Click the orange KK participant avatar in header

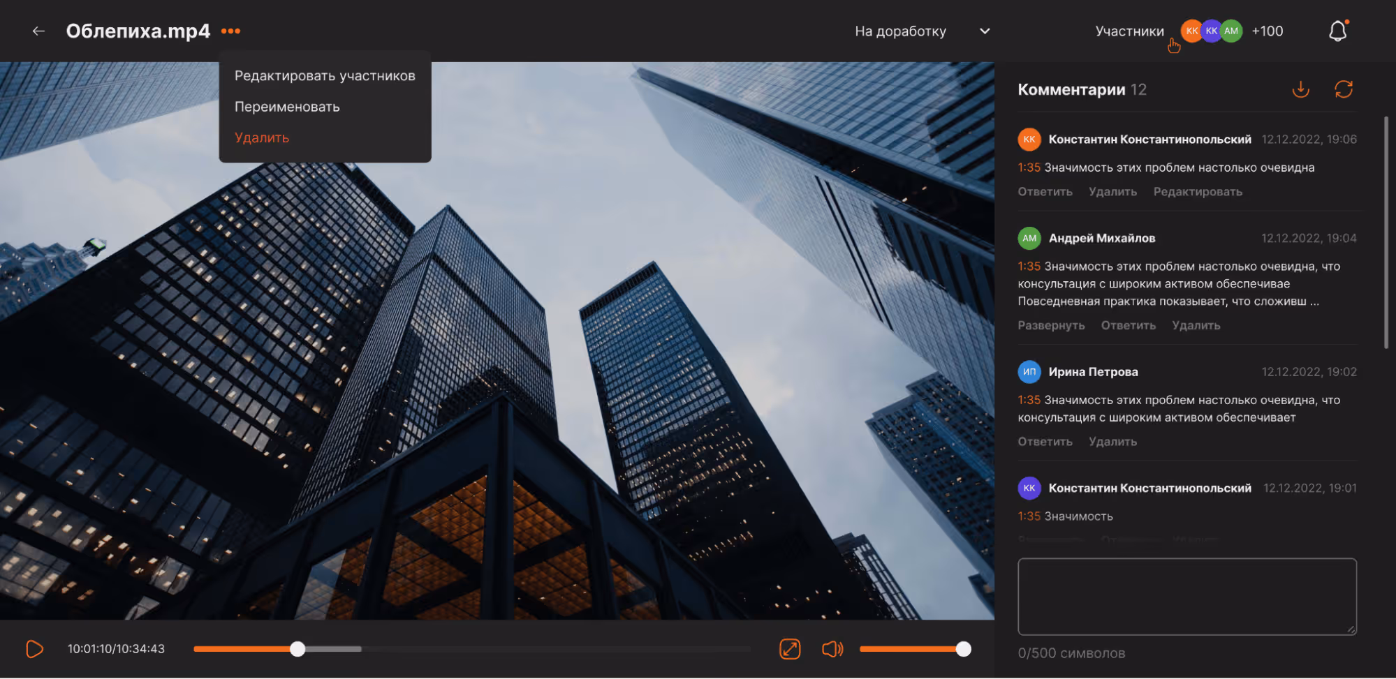click(1191, 31)
